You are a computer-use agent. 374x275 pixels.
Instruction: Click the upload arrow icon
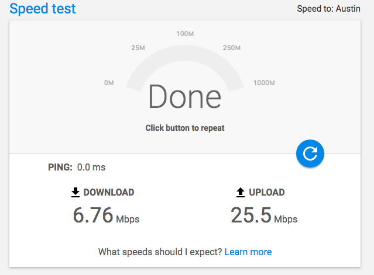(x=241, y=192)
